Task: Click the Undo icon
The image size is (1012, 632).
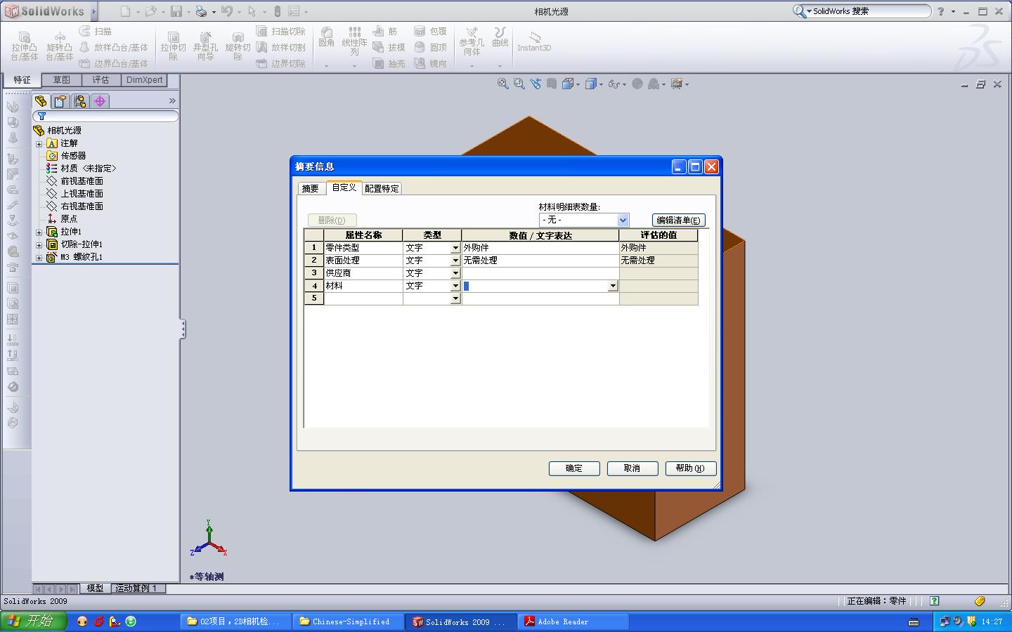Action: [226, 11]
